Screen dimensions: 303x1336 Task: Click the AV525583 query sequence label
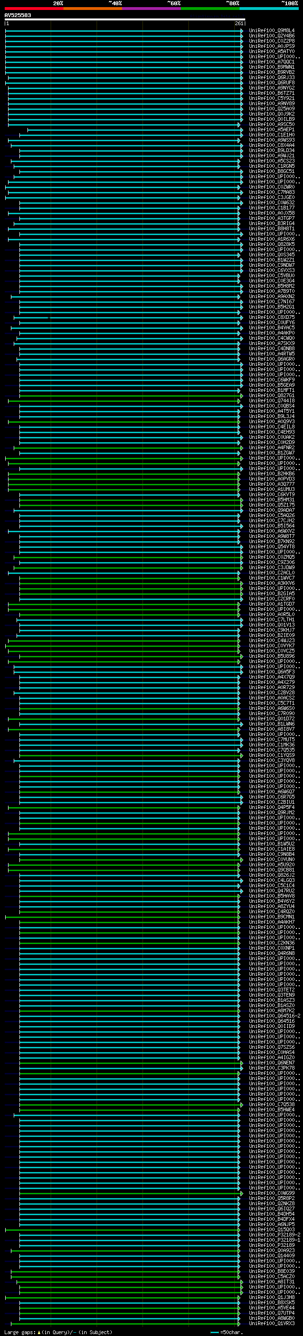click(18, 16)
